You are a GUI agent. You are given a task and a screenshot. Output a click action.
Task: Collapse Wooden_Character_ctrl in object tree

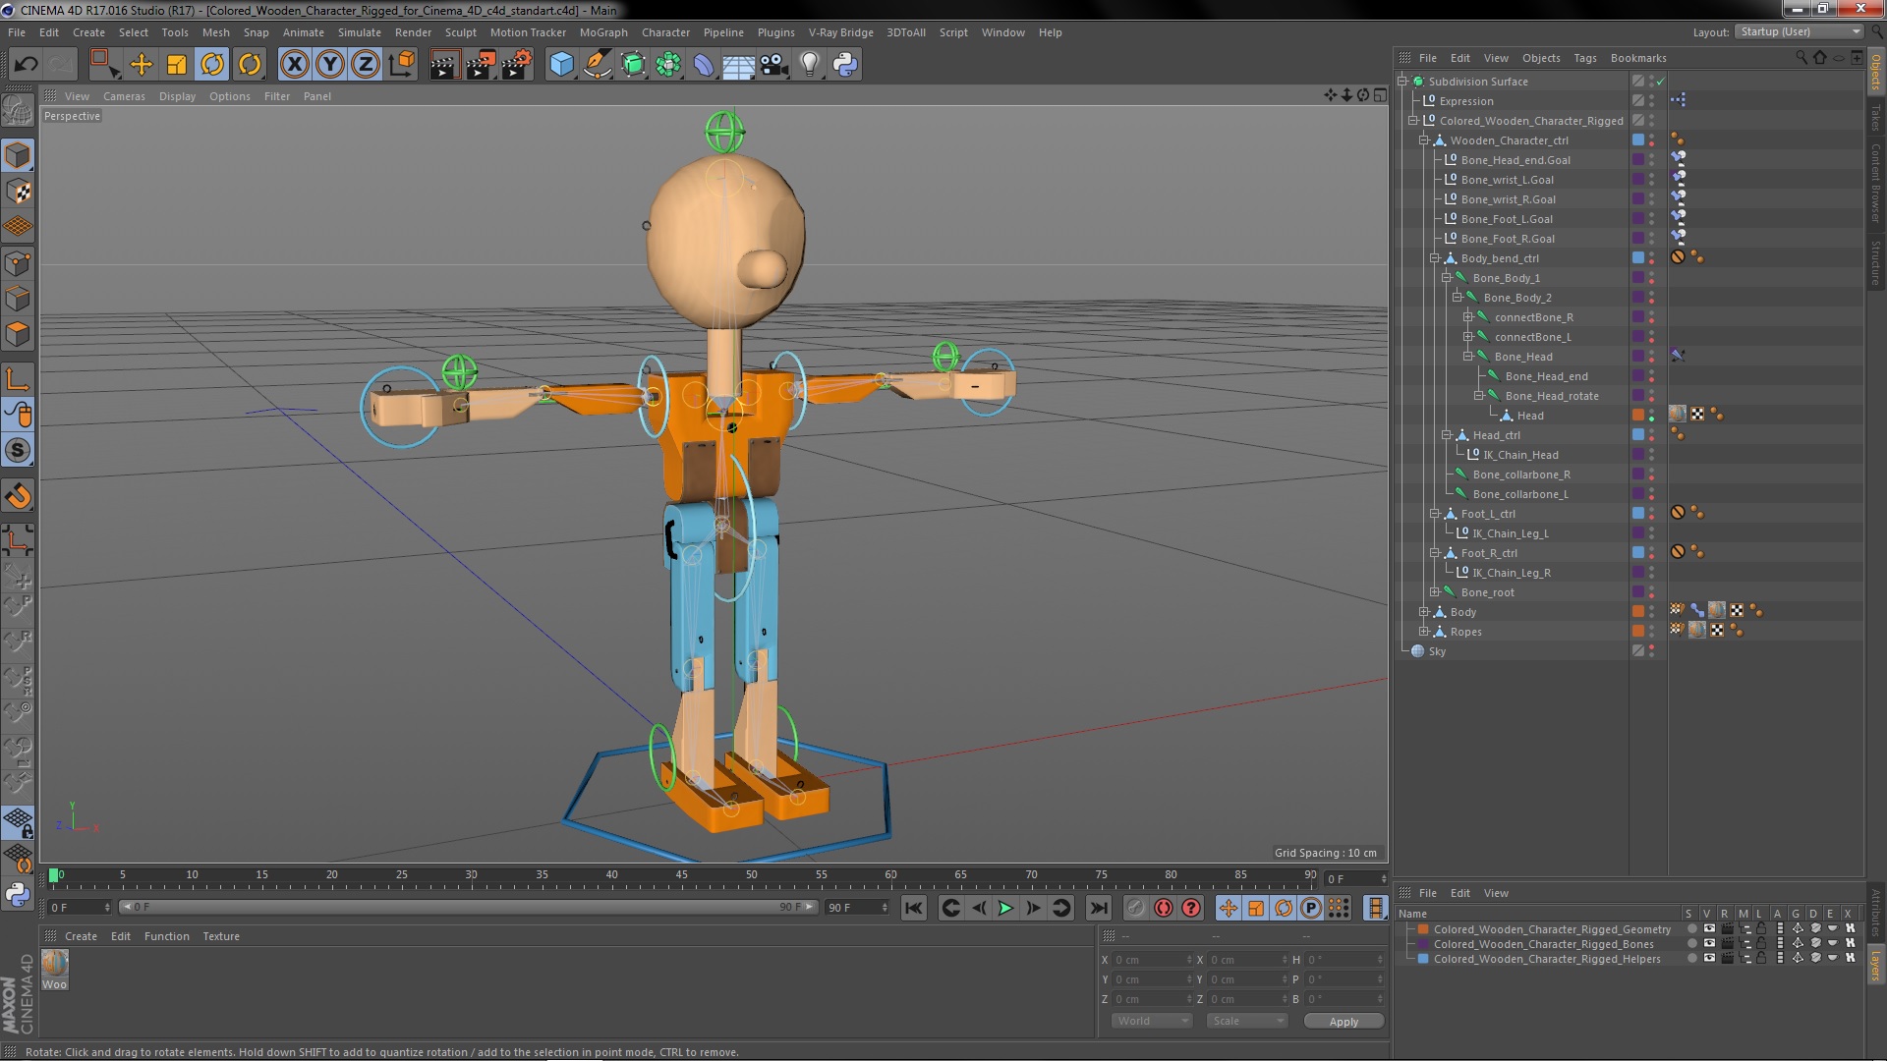(1423, 140)
